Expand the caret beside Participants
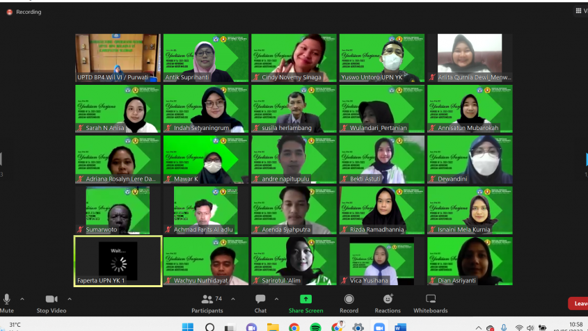588x331 pixels. pyautogui.click(x=233, y=299)
